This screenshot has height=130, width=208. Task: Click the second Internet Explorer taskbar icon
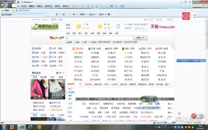click(x=30, y=127)
